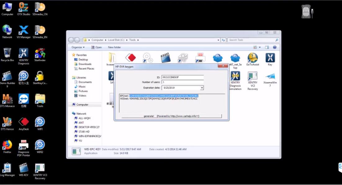The width and height of the screenshot is (342, 185).
Task: Launch AnyDesk from the desktop
Action: tap(24, 124)
